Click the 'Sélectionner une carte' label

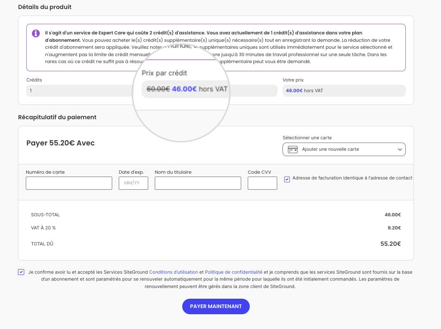307,138
